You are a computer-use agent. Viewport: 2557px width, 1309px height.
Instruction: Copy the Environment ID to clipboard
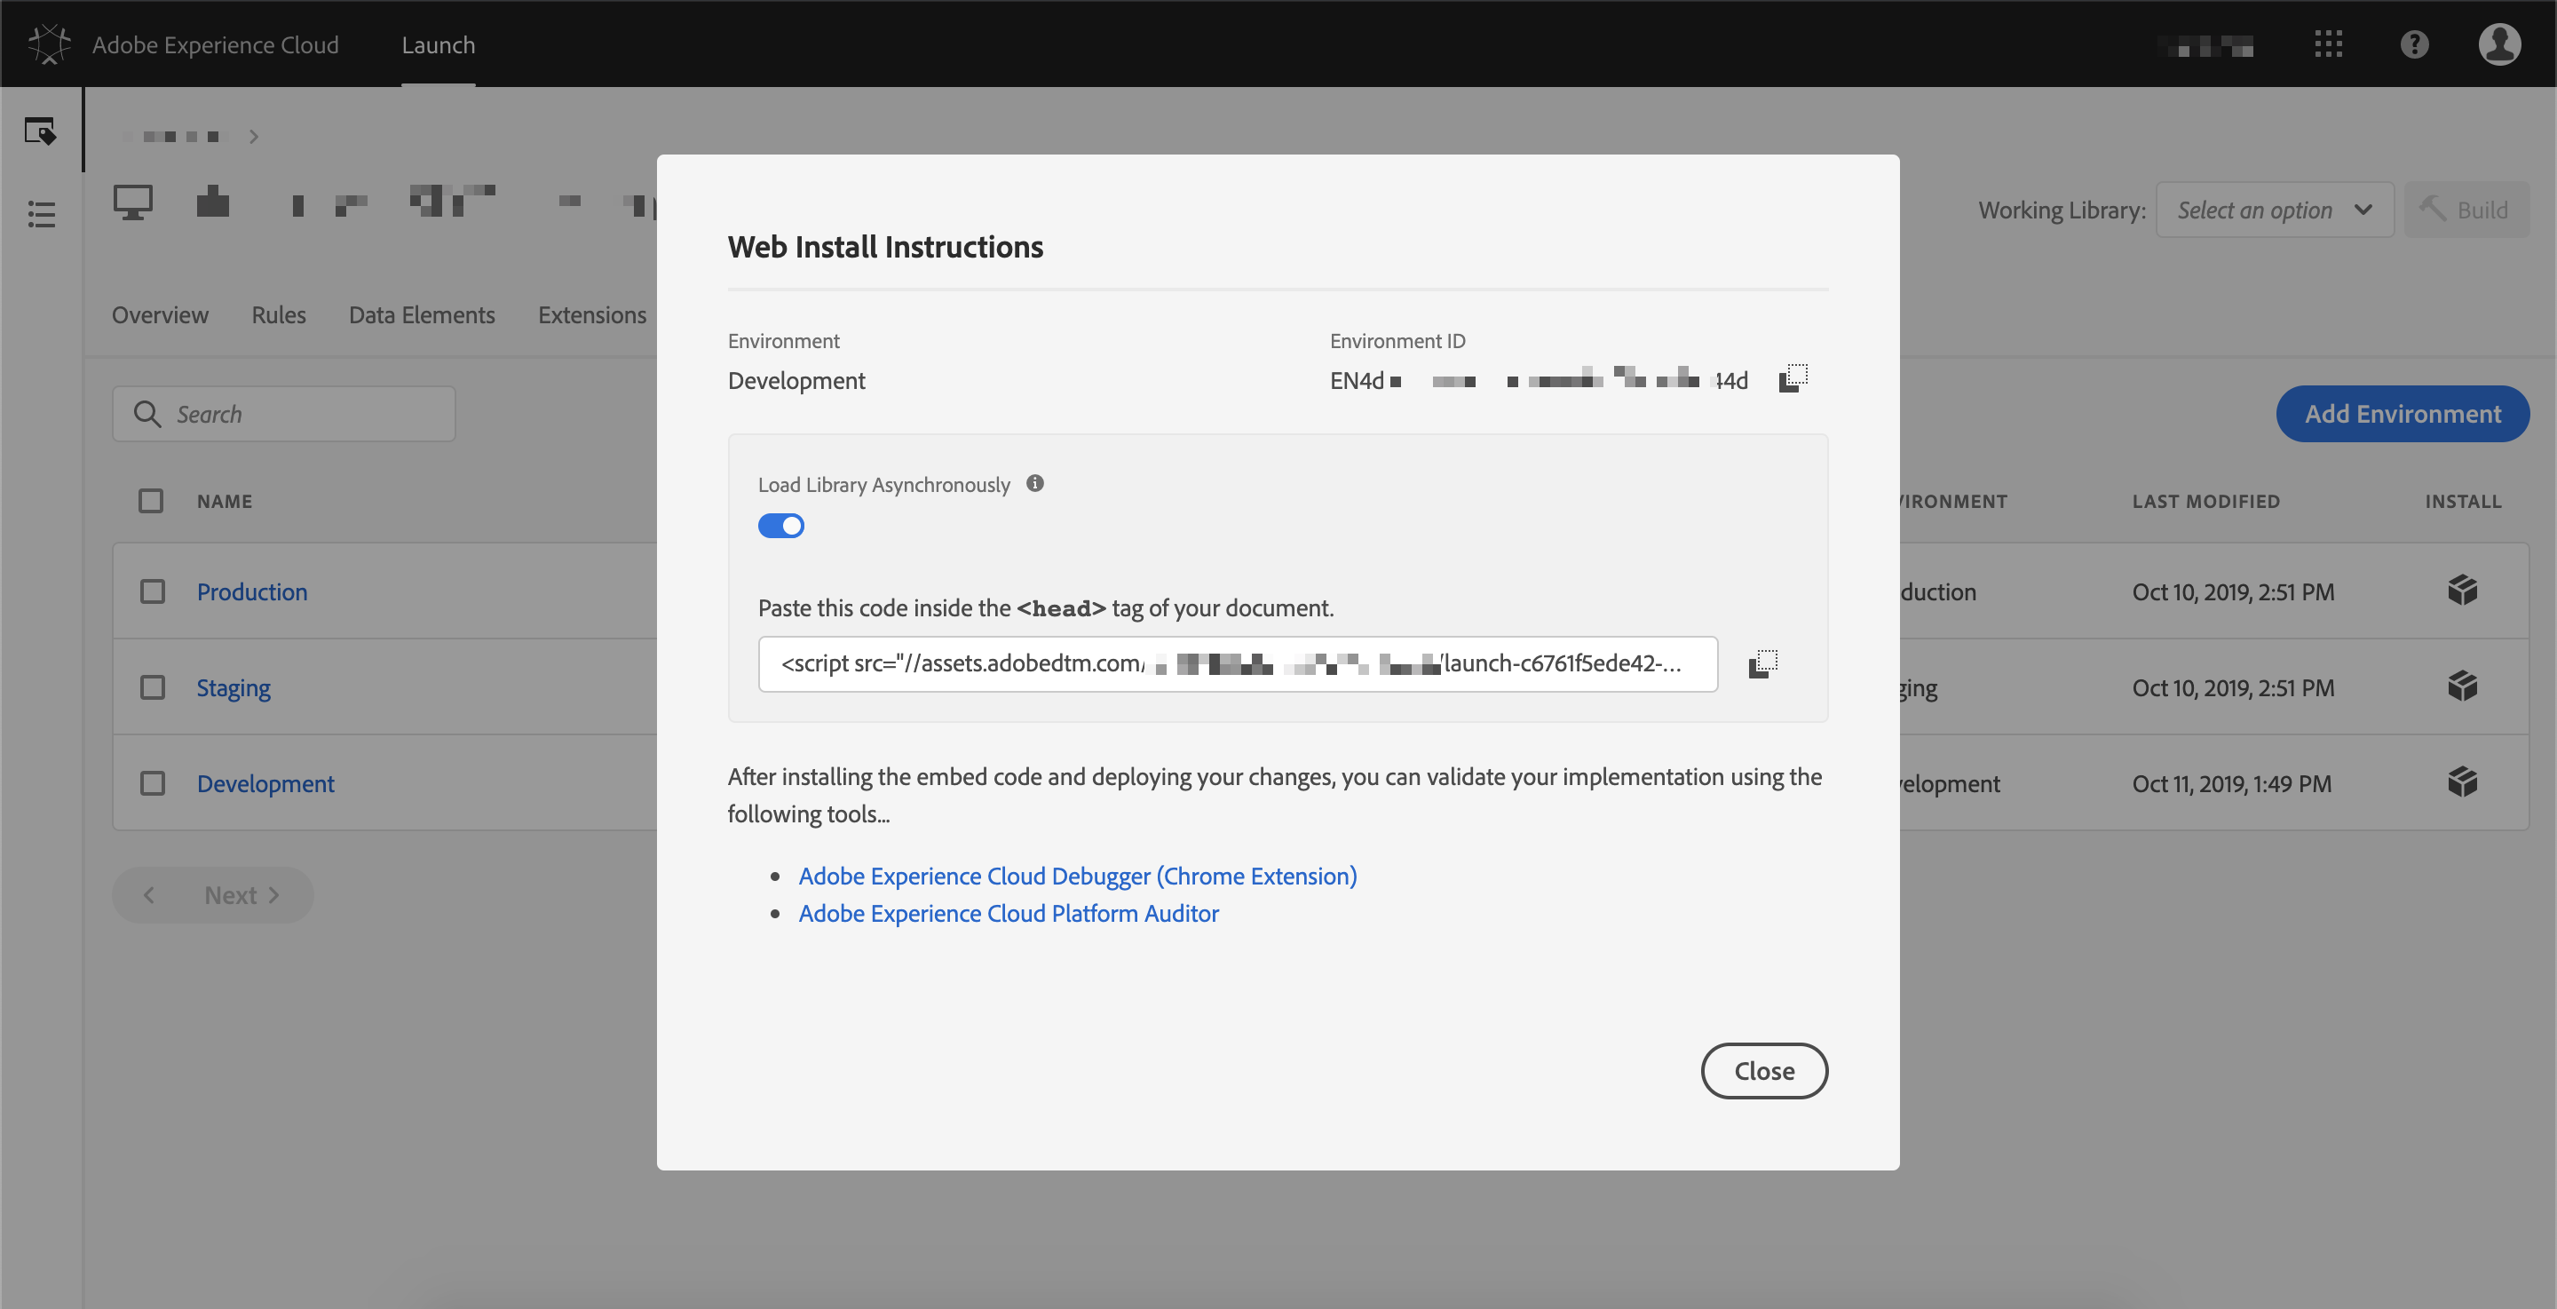[1793, 378]
